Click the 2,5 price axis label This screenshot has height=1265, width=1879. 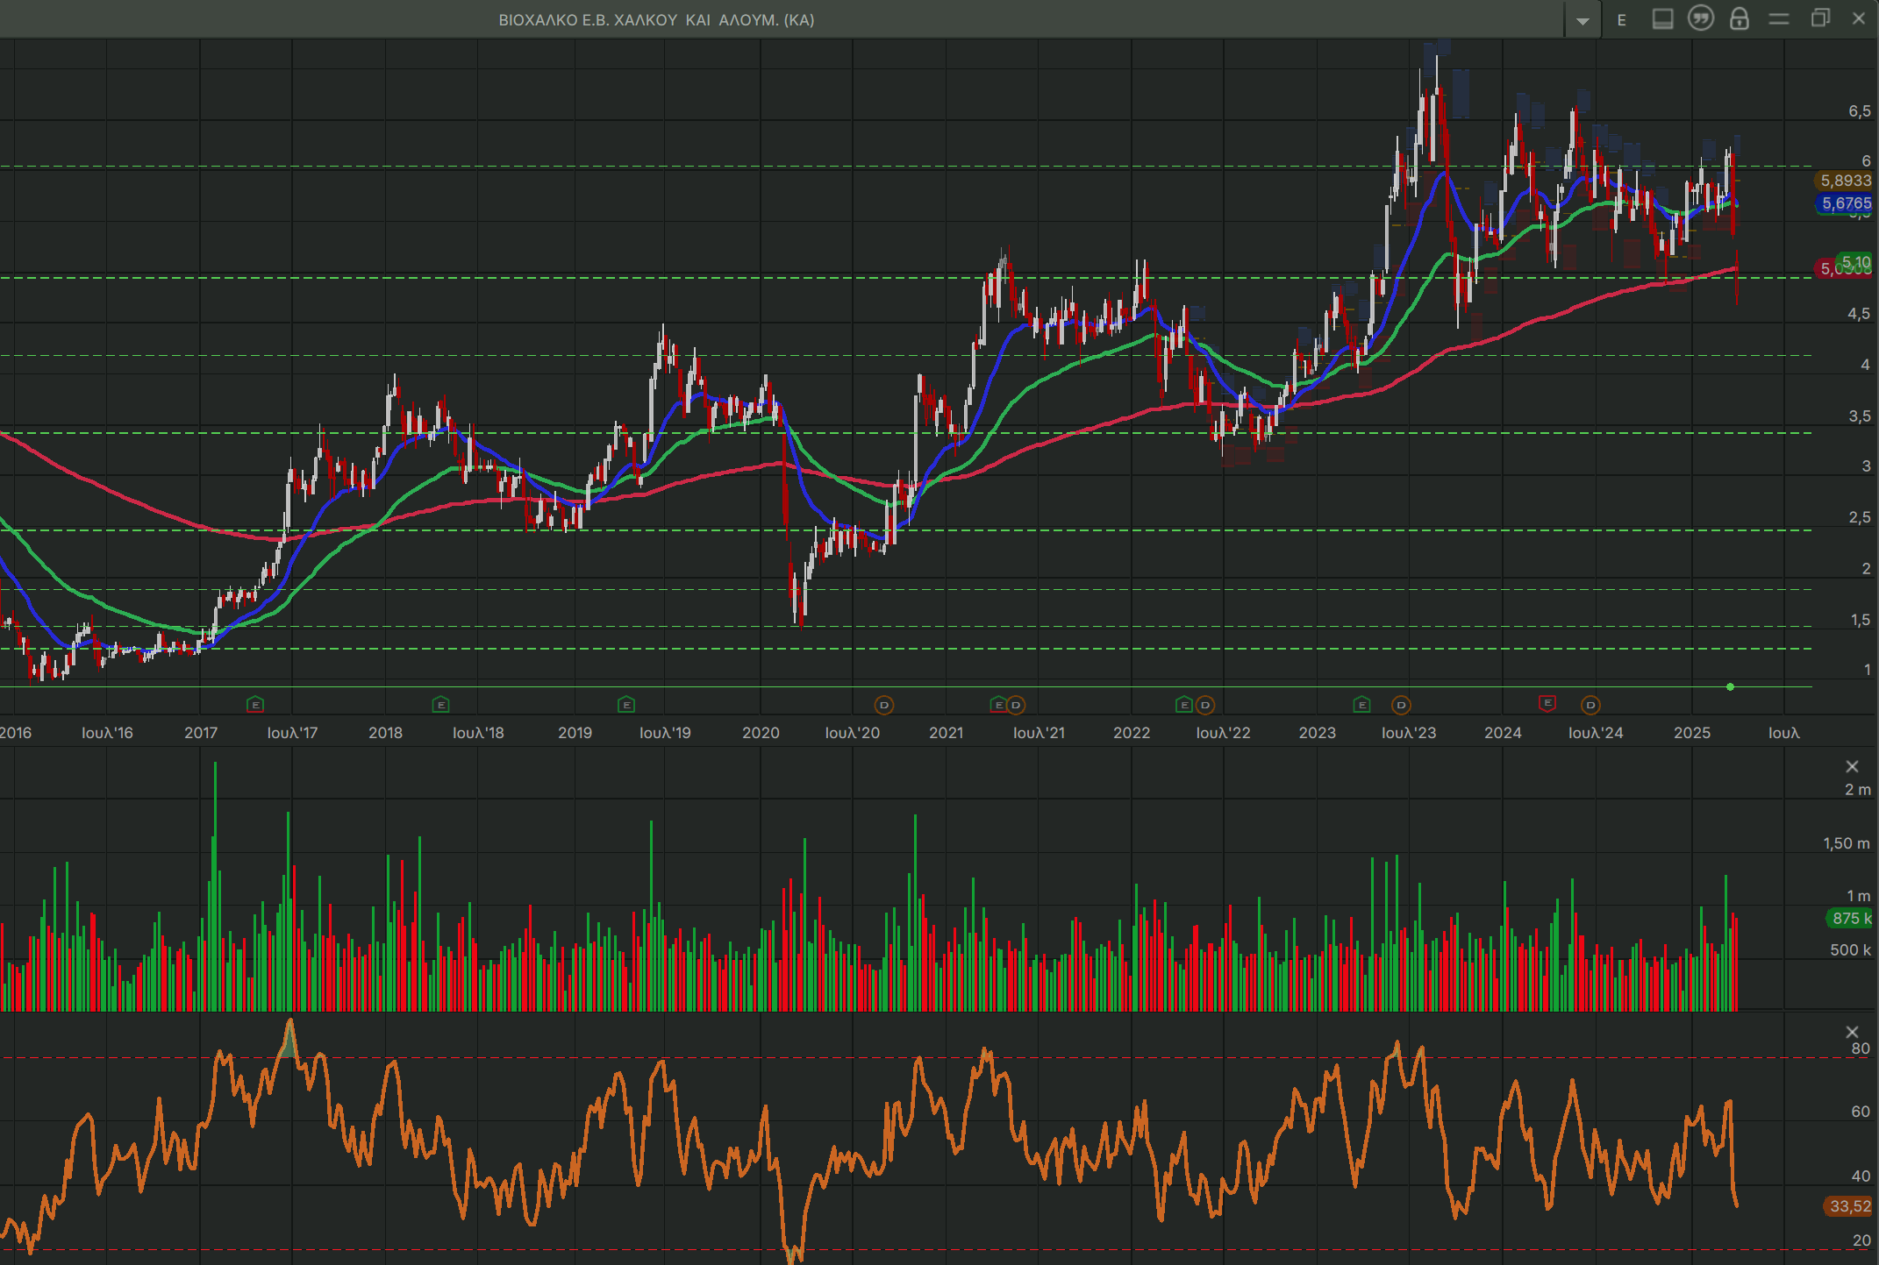pos(1859,517)
